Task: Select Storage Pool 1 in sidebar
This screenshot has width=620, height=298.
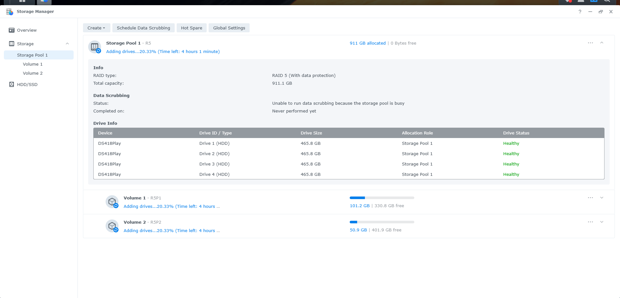Action: [x=39, y=55]
